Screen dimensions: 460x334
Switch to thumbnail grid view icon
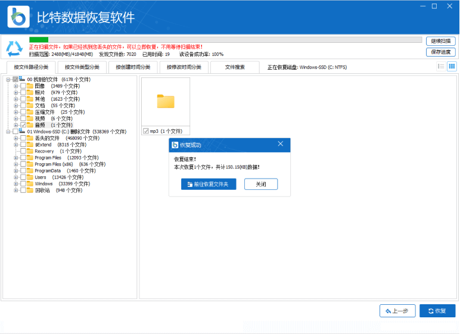click(452, 66)
